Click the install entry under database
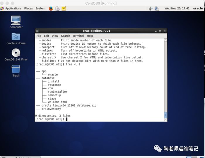 coord(54,81)
